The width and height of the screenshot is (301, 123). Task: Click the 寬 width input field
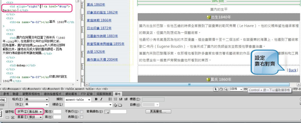click(x=57, y=112)
